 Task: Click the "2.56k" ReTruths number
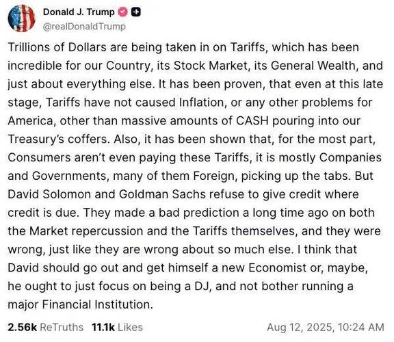click(x=23, y=327)
